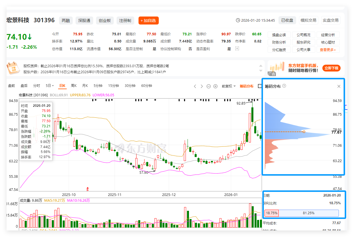354x237 pixels.
Task: Click the UPPER:83.76 label
Action: click(80, 95)
